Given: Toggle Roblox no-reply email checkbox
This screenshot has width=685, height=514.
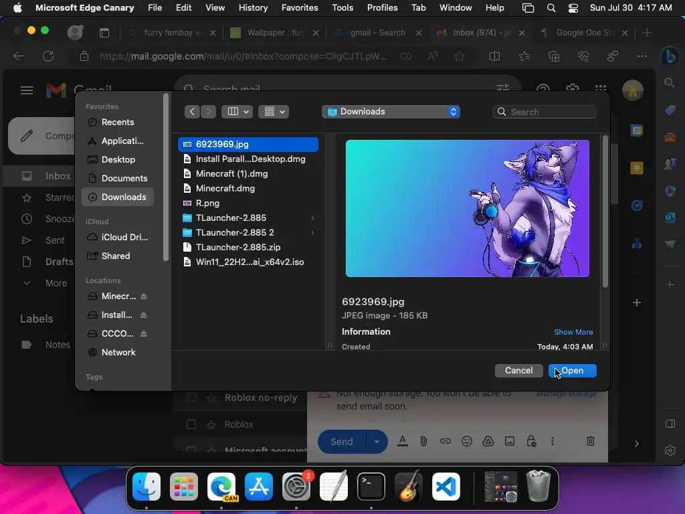Looking at the screenshot, I should [191, 398].
